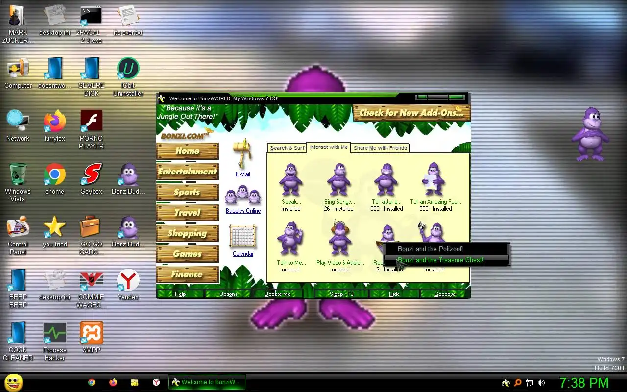Image resolution: width=627 pixels, height=392 pixels.
Task: Click Check for New Add-Ons banner
Action: pyautogui.click(x=411, y=113)
